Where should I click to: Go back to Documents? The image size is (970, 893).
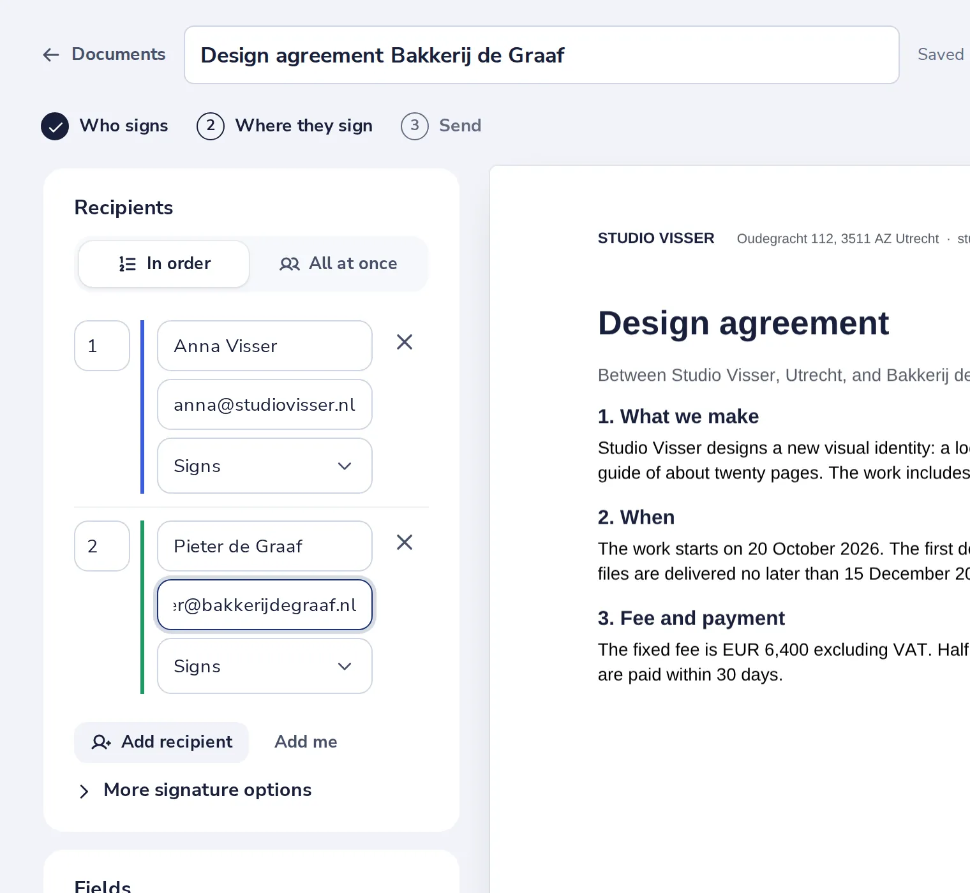(104, 54)
